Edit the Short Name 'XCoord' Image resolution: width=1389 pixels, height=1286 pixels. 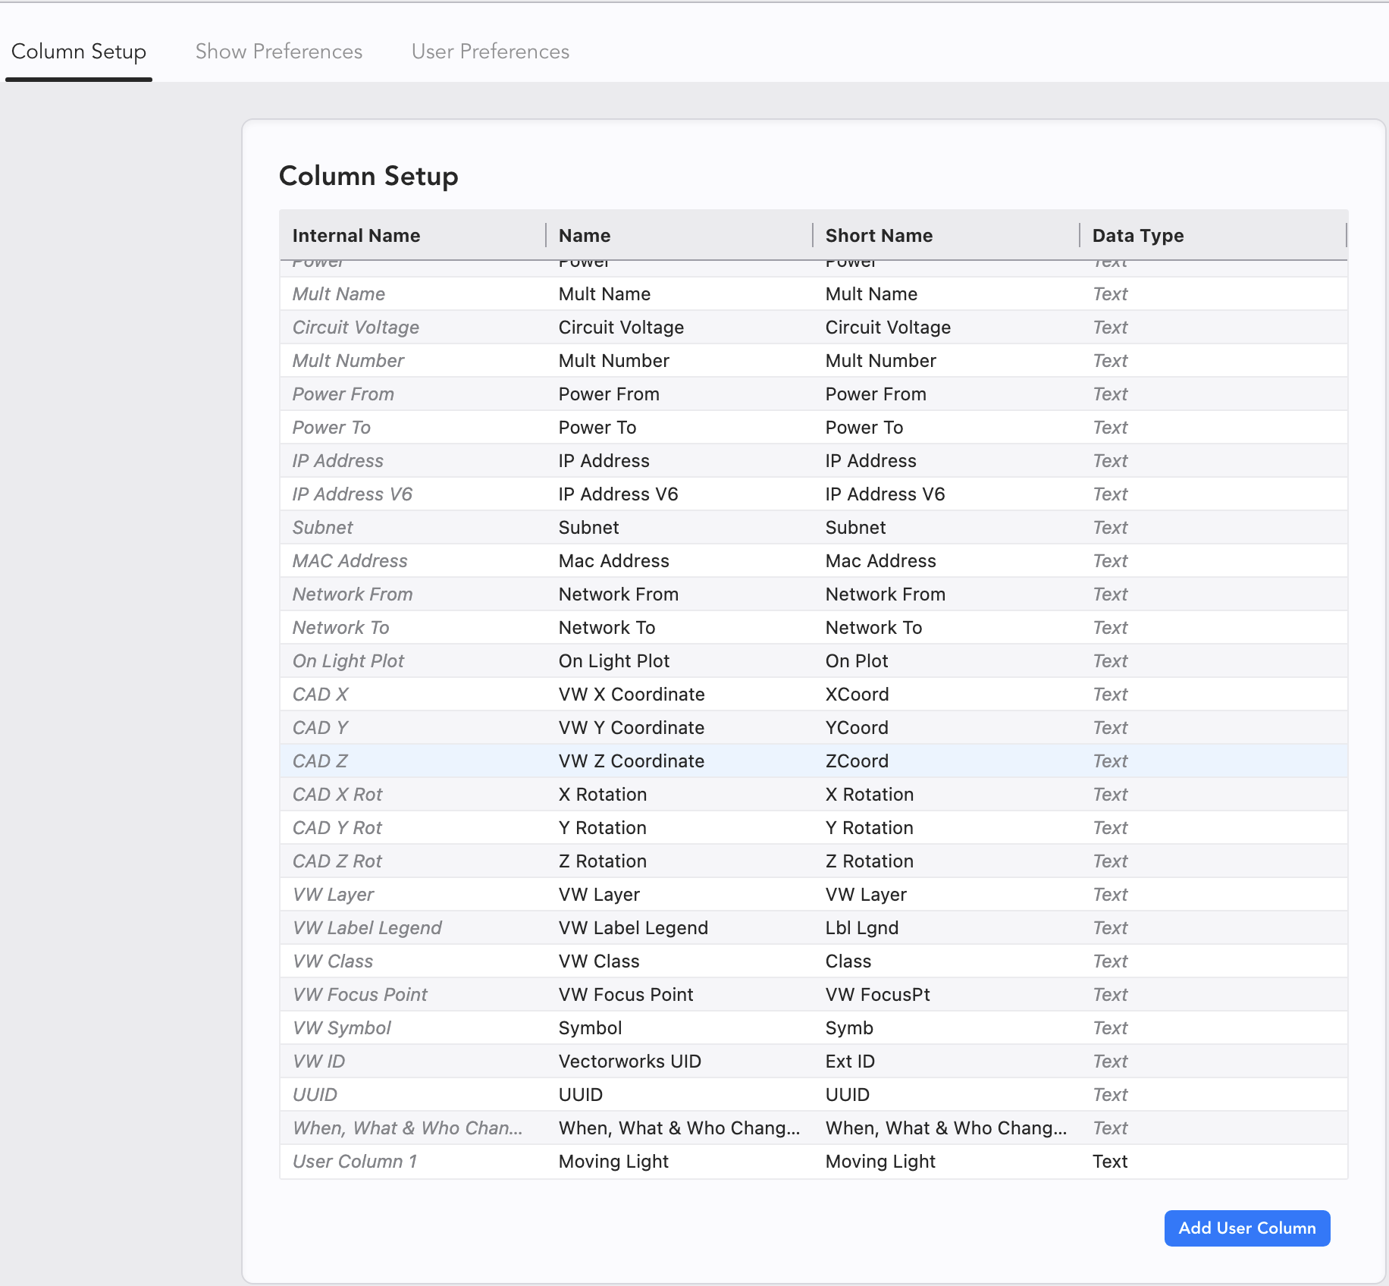click(x=858, y=695)
